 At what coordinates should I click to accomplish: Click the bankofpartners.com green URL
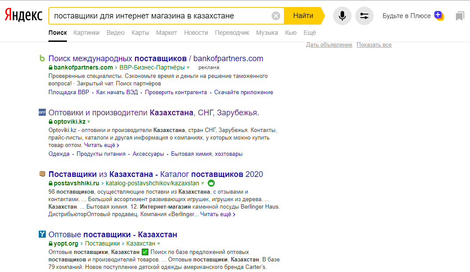pyautogui.click(x=83, y=67)
